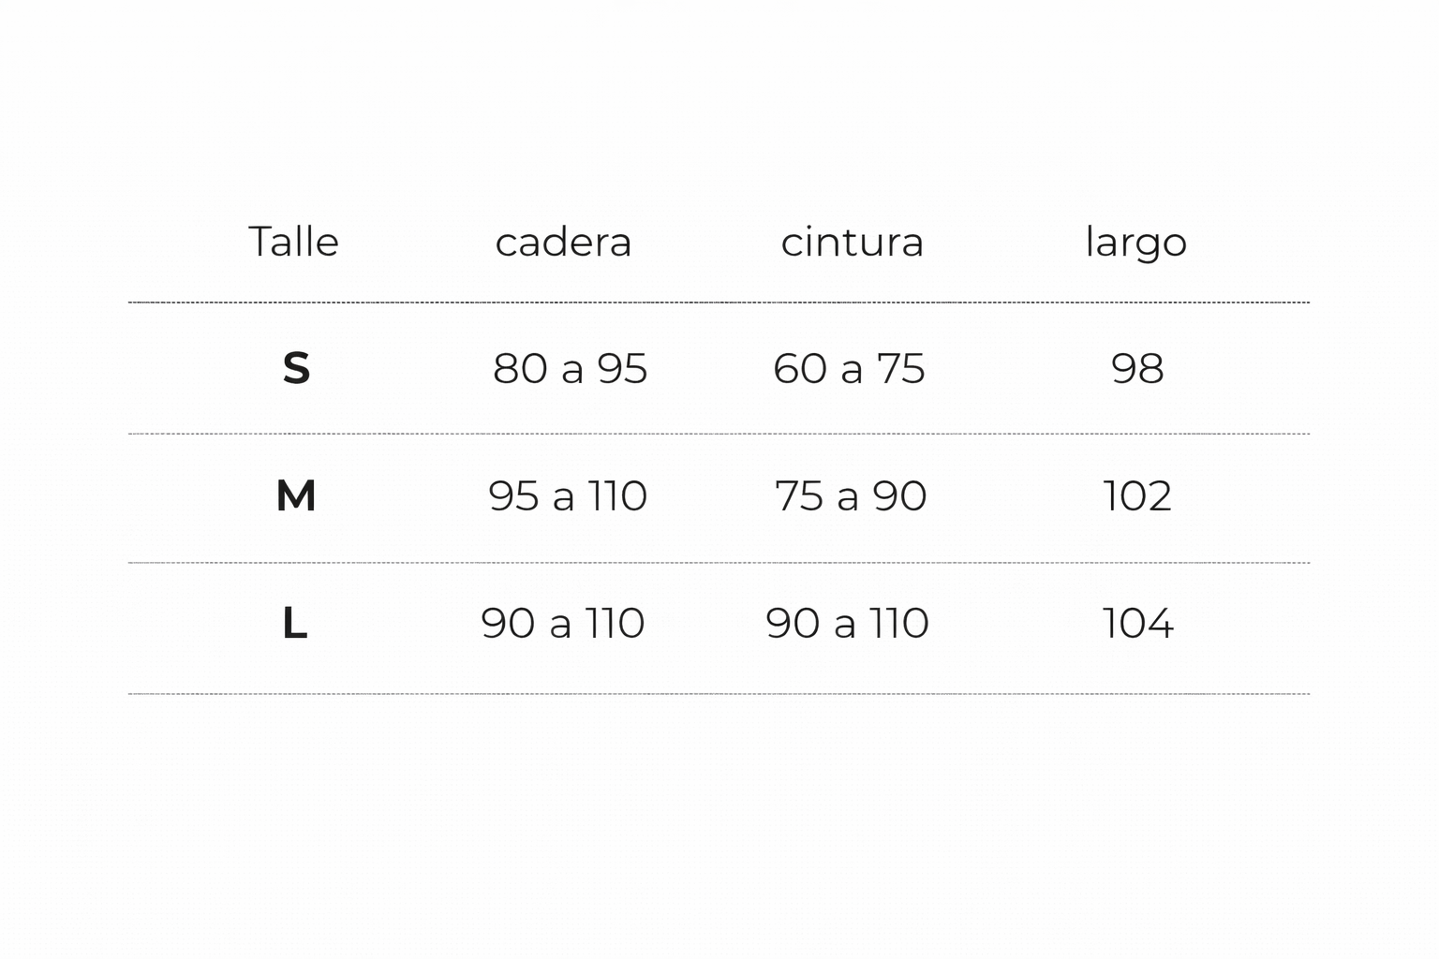
Task: Select the largo value 102
Action: pos(1137,495)
